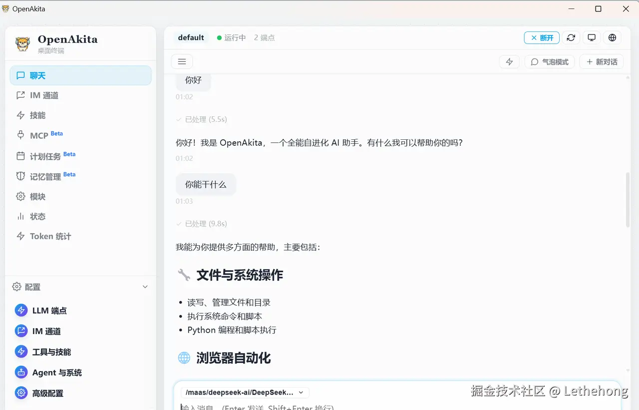Click the 2 端点 endpoints label
Image resolution: width=639 pixels, height=410 pixels.
point(264,37)
